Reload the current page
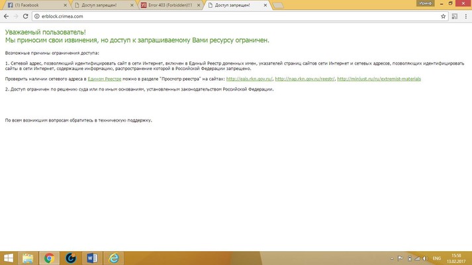 coord(26,16)
